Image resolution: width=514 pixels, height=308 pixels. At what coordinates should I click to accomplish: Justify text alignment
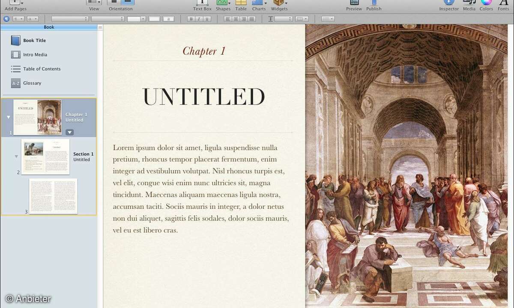click(x=252, y=19)
